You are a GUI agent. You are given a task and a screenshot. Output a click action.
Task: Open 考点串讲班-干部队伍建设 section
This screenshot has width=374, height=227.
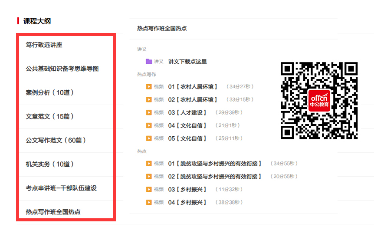click(61, 188)
